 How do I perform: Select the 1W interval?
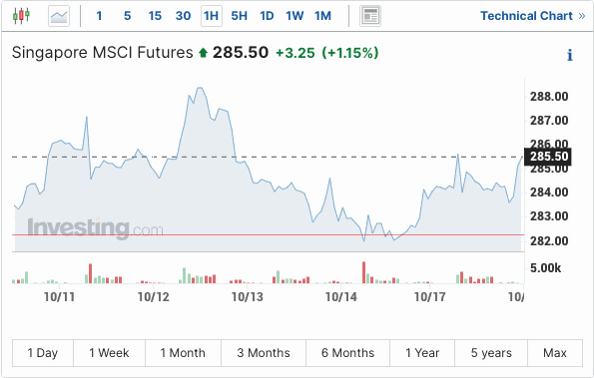(x=295, y=16)
